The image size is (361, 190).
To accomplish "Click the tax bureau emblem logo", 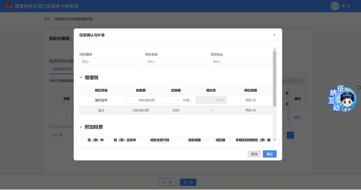I will (x=9, y=6).
